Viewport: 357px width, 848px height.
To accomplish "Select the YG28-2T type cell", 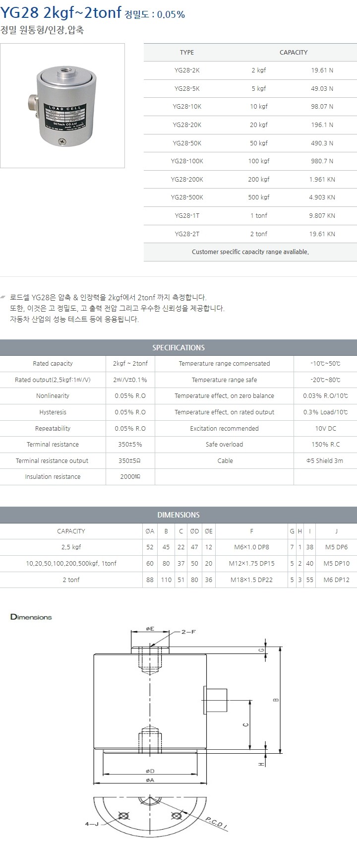I will coord(187,234).
